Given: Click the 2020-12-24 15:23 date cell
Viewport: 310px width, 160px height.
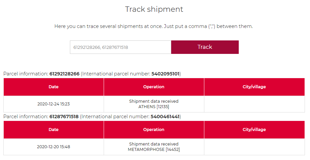Looking at the screenshot, I should [x=54, y=104].
